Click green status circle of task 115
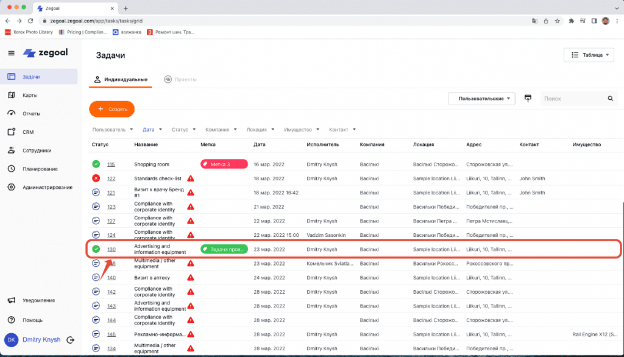The image size is (624, 357). pos(96,164)
